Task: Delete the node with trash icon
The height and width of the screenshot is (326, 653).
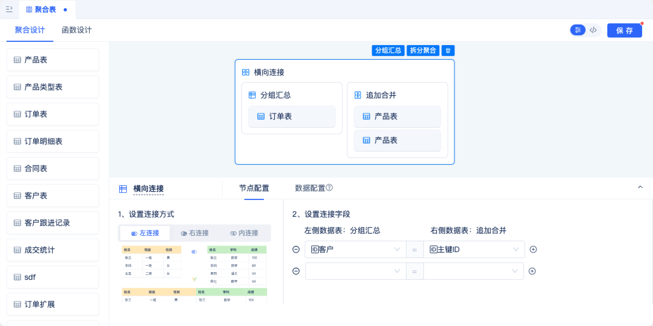Action: [x=448, y=51]
